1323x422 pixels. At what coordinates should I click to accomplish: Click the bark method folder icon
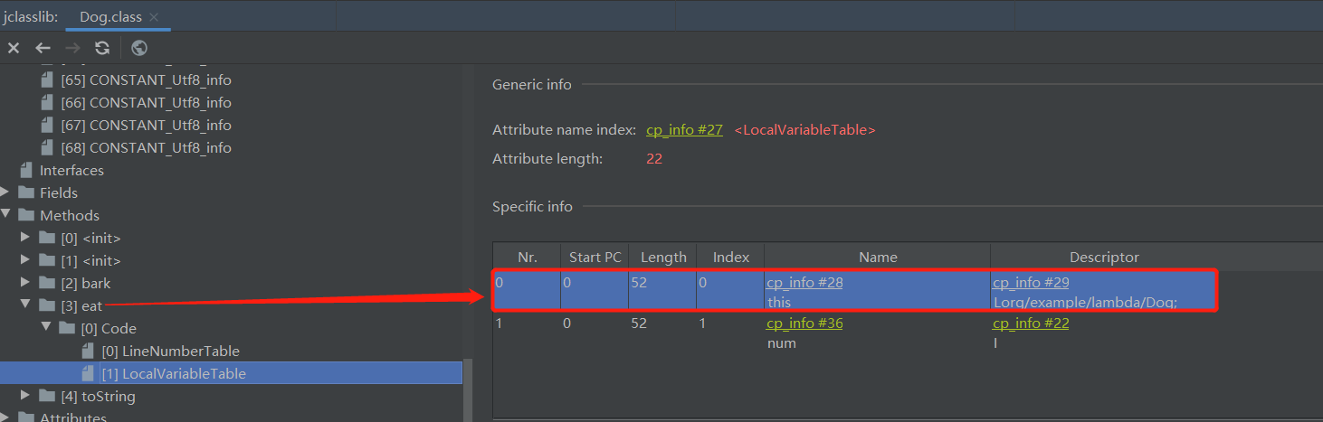47,283
